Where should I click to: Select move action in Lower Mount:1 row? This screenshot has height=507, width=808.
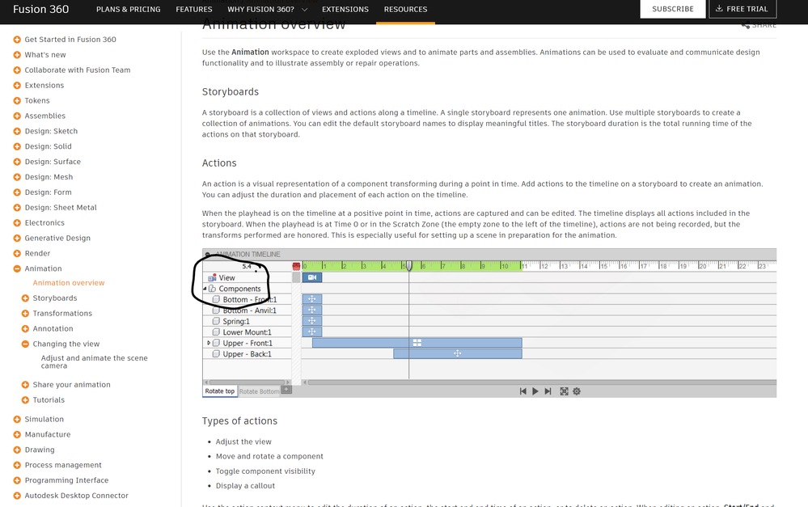(312, 332)
